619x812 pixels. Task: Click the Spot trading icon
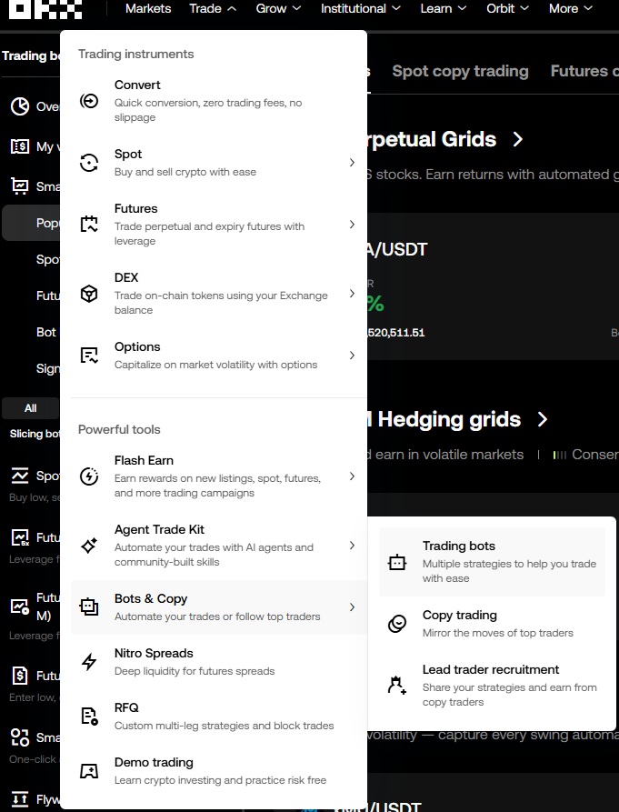coord(89,163)
